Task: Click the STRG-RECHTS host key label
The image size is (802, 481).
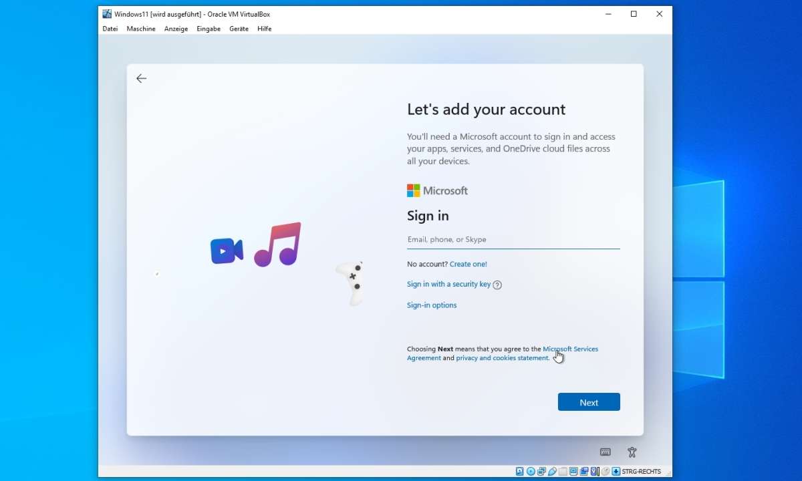Action: (x=641, y=471)
